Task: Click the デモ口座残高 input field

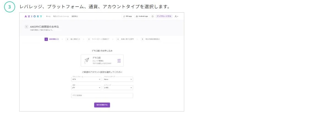Action: [102, 96]
